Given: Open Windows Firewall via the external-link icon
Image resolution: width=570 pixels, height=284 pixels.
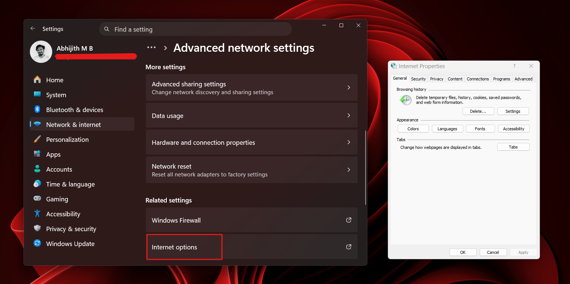Looking at the screenshot, I should pos(348,220).
